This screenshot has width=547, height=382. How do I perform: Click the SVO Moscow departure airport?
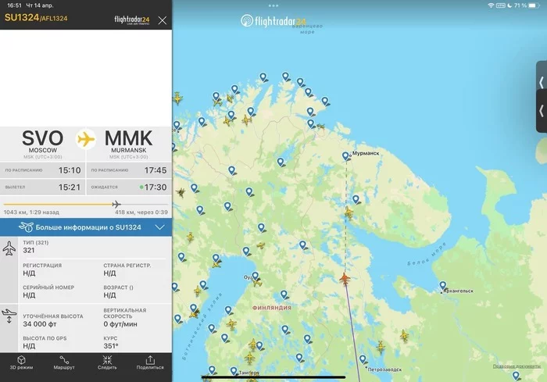[42, 143]
